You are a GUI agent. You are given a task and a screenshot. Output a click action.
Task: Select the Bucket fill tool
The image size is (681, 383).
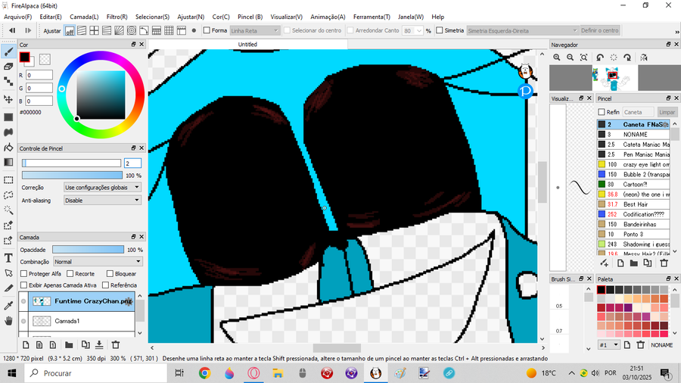click(8, 147)
